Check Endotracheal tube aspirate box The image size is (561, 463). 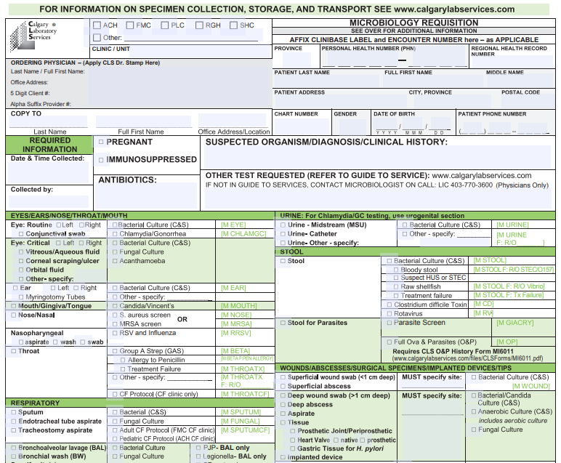[x=14, y=422]
